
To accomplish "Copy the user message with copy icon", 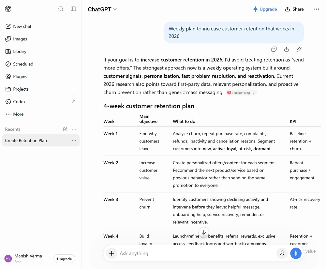I will 274,49.
